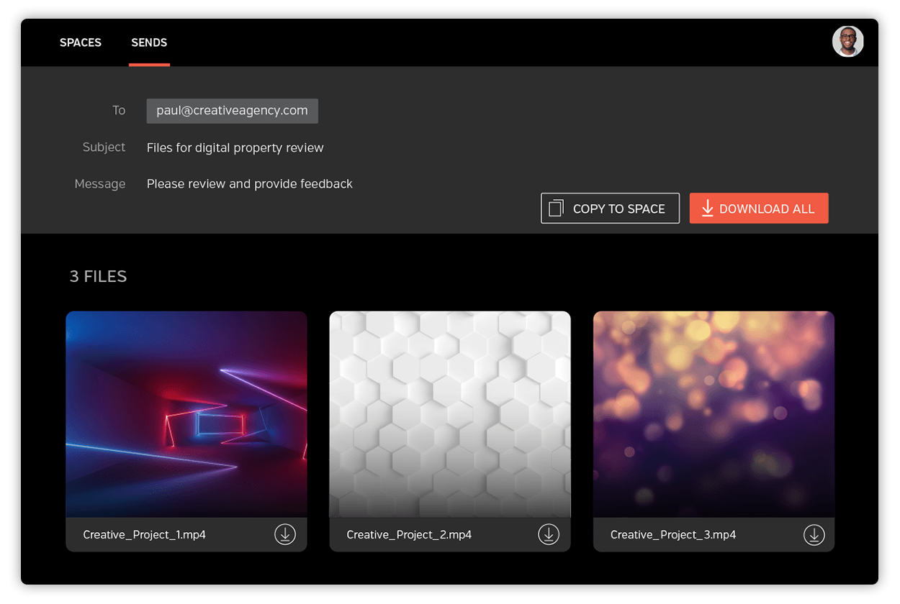Preview the white hexagon pattern thumbnail
The height and width of the screenshot is (604, 900).
click(x=450, y=413)
